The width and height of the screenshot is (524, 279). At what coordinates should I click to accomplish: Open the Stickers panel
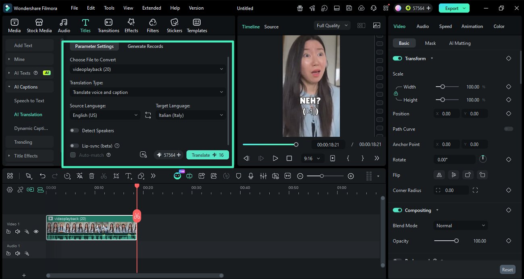click(175, 26)
